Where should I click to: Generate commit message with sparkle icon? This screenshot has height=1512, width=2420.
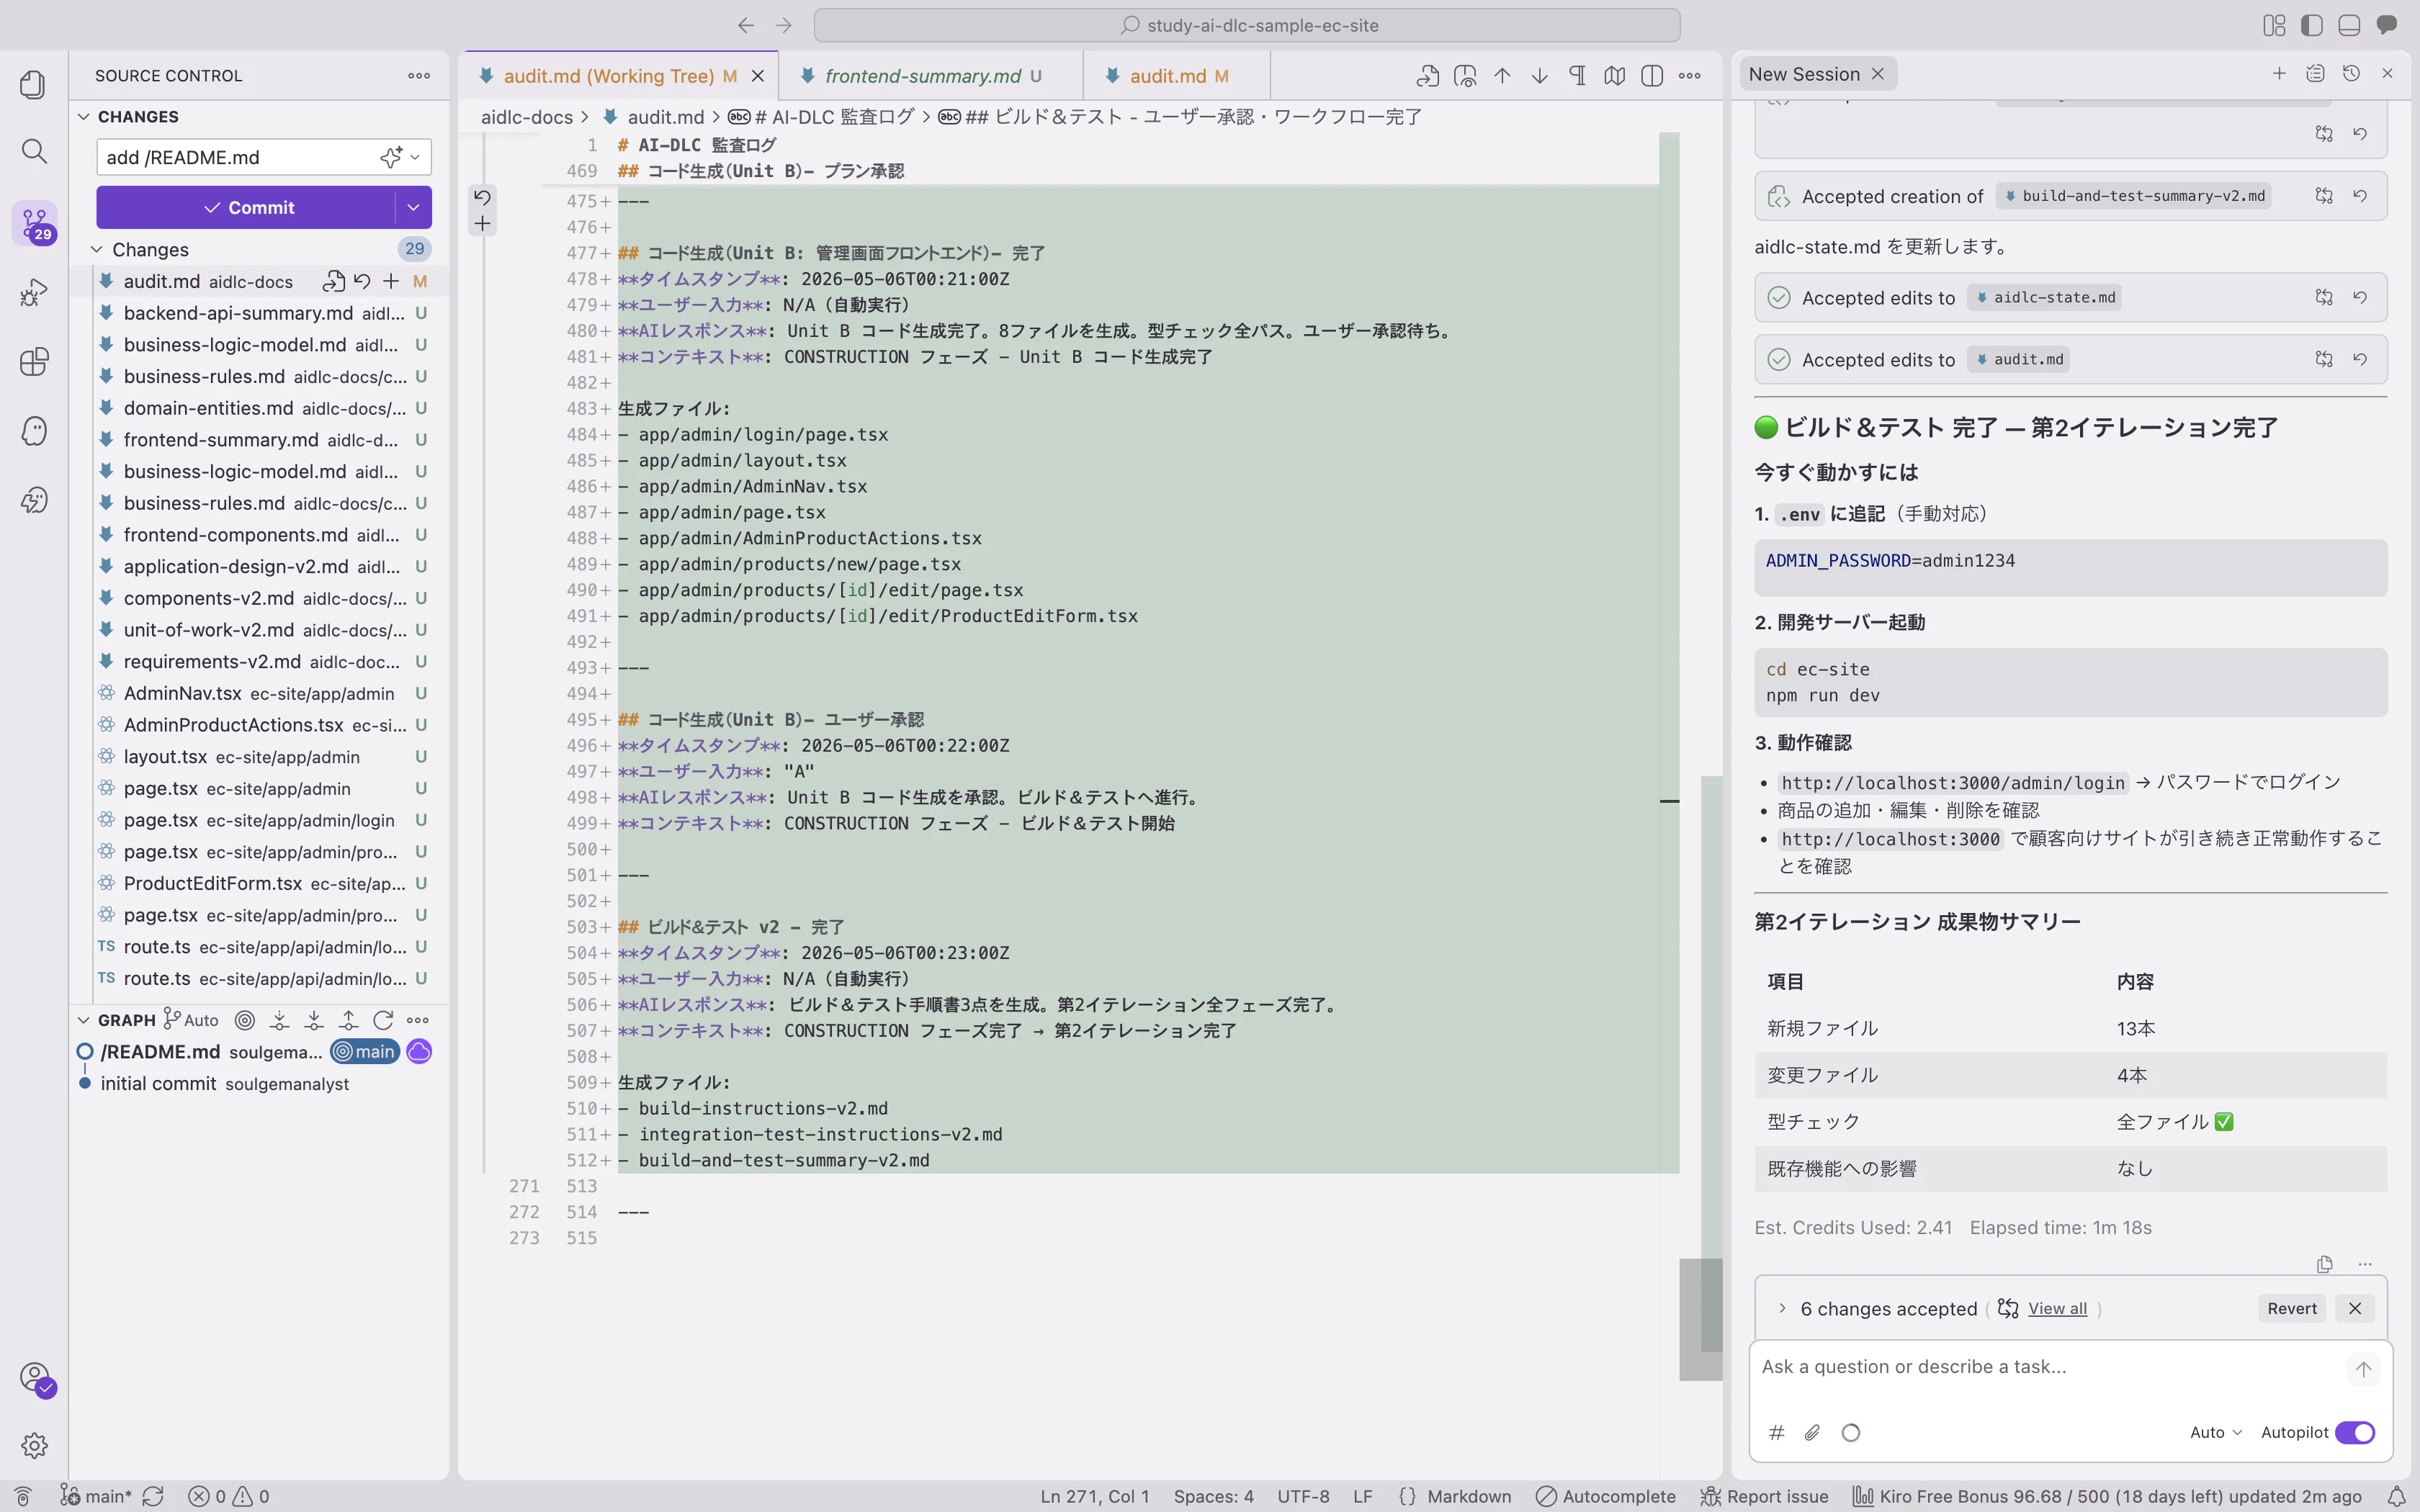pos(390,157)
